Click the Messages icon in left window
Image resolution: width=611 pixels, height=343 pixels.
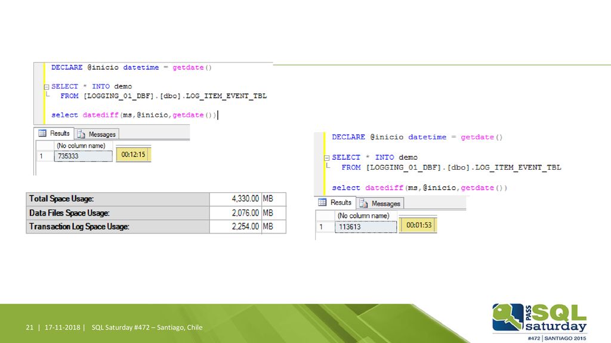click(x=81, y=134)
